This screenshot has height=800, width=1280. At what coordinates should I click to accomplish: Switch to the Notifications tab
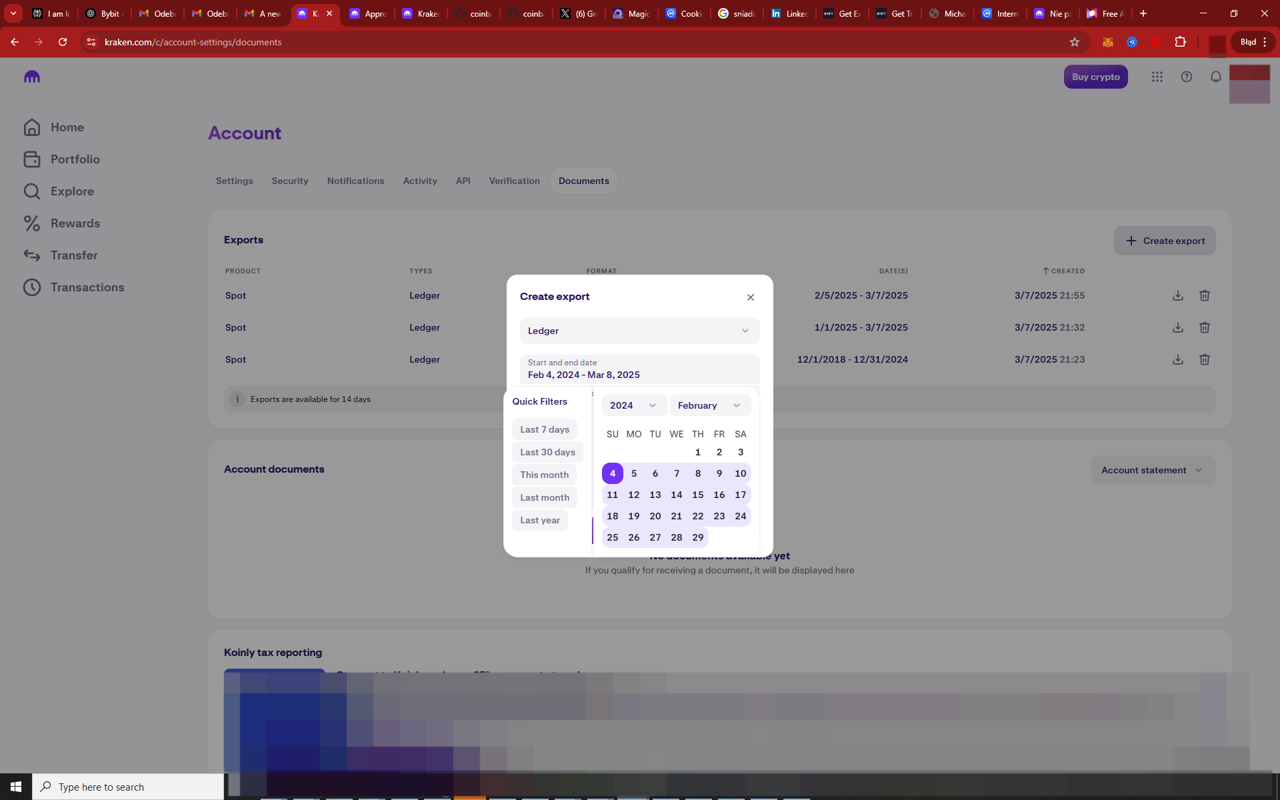tap(355, 181)
